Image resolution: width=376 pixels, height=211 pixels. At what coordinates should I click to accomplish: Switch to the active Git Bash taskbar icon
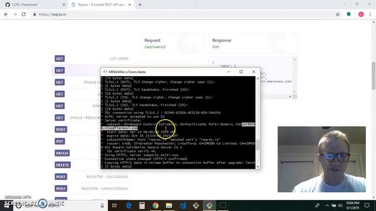point(209,206)
